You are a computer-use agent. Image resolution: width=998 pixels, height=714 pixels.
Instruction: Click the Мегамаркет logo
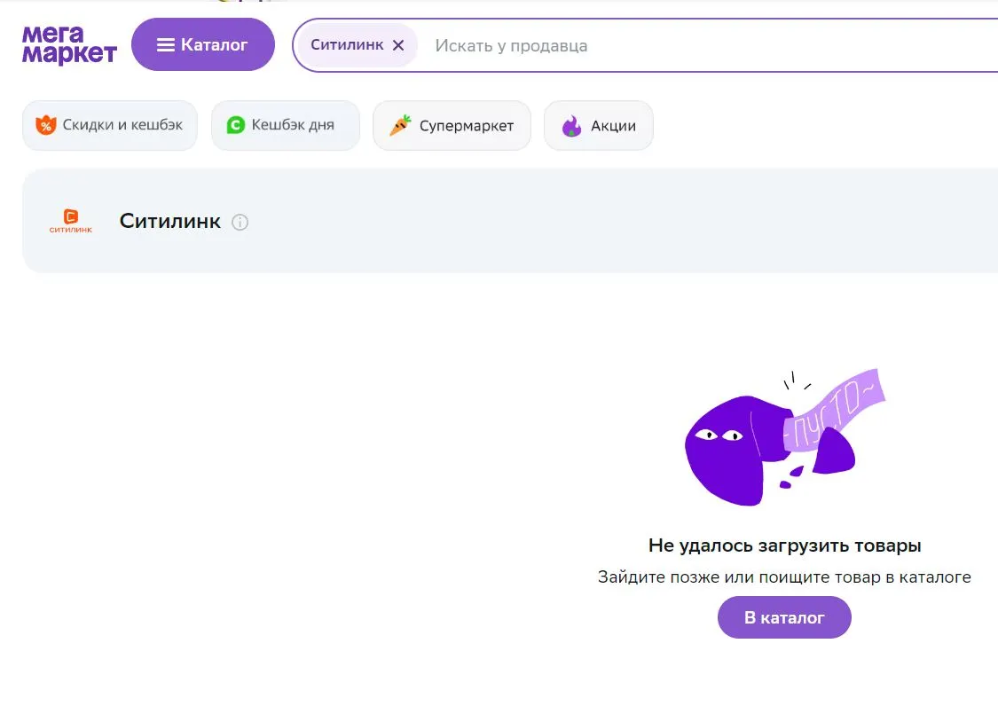pyautogui.click(x=69, y=44)
